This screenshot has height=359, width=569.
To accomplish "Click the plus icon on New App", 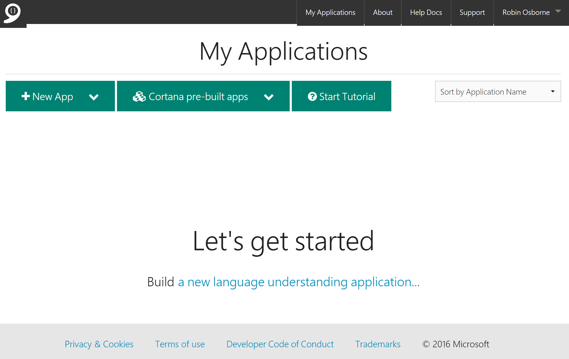I will coord(26,96).
